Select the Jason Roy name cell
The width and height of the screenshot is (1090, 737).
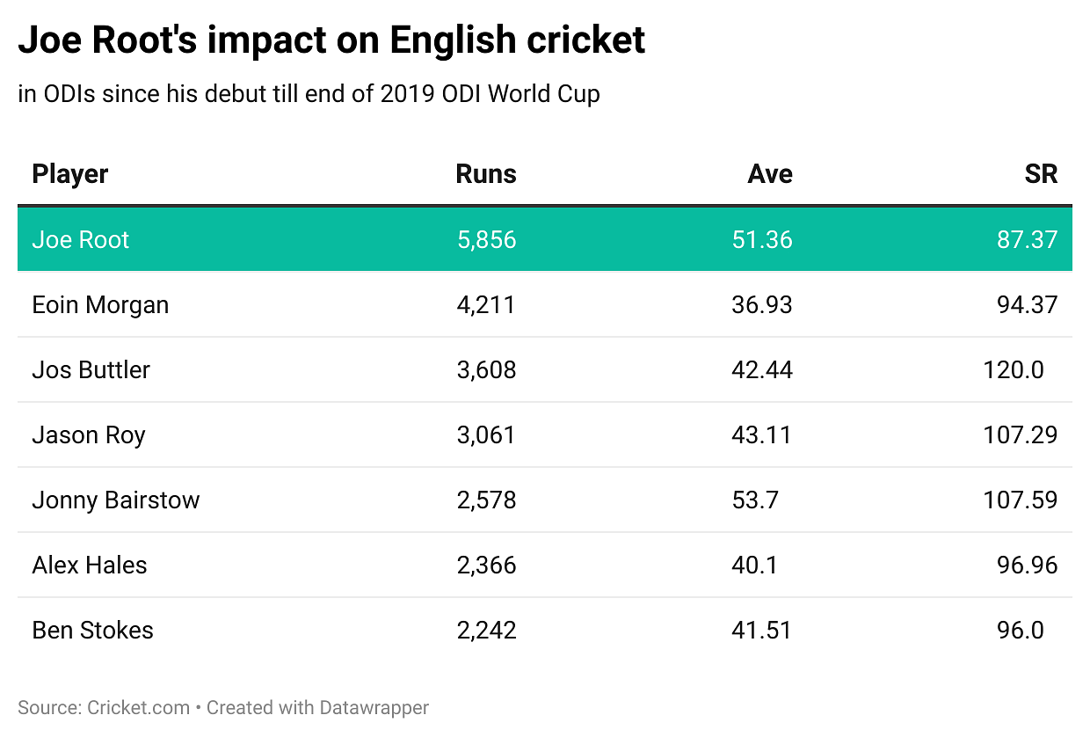(89, 435)
